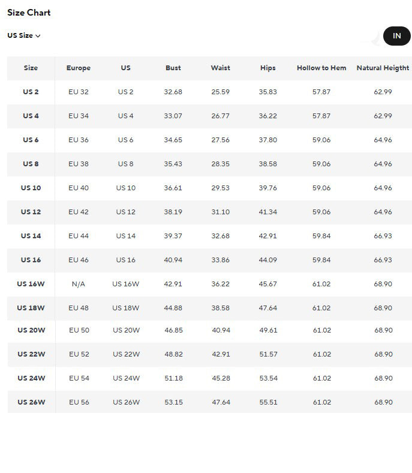Screen dimensions: 412x473
Task: Click the Europe column header
Action: tap(79, 68)
